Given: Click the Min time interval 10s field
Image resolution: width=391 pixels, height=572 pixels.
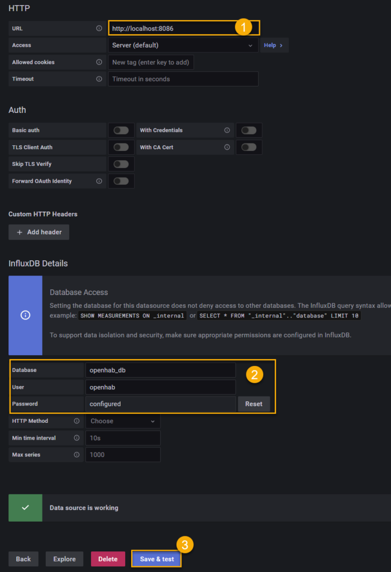Looking at the screenshot, I should 123,438.
